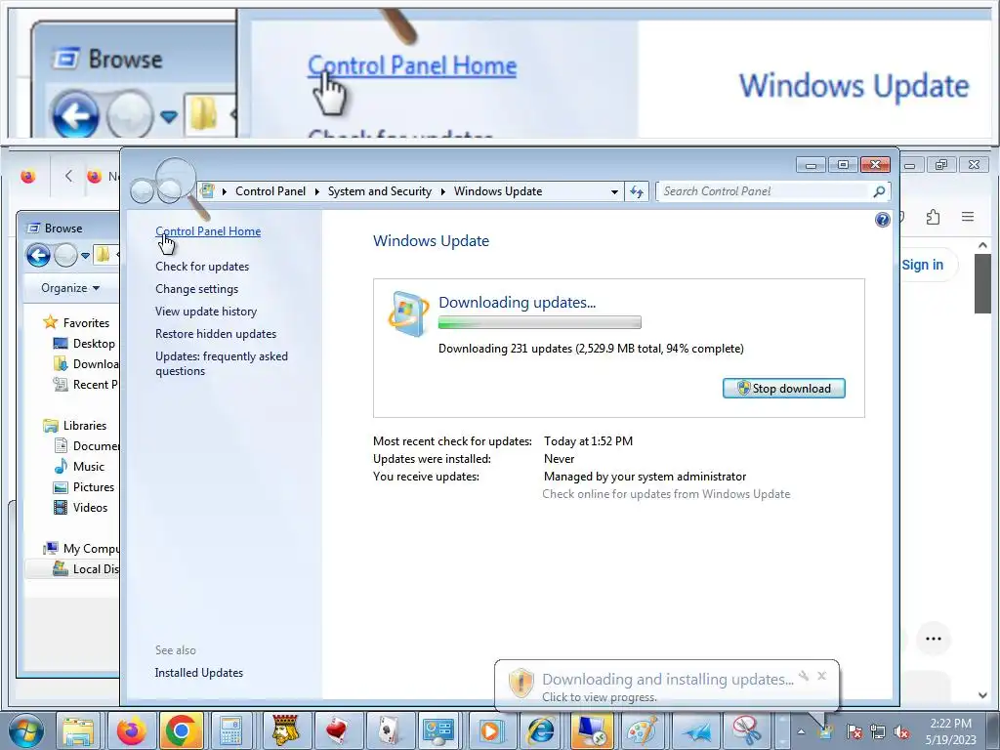Click the Windows Update globe icon beside Downloading
Image resolution: width=1000 pixels, height=750 pixels.
[408, 313]
